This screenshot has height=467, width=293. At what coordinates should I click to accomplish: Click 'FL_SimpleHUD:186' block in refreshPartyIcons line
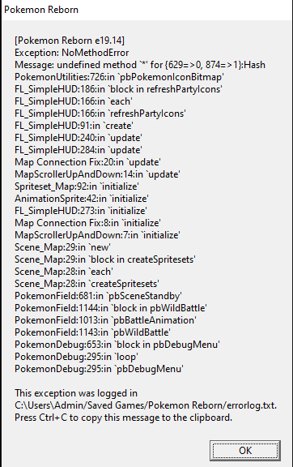click(118, 89)
